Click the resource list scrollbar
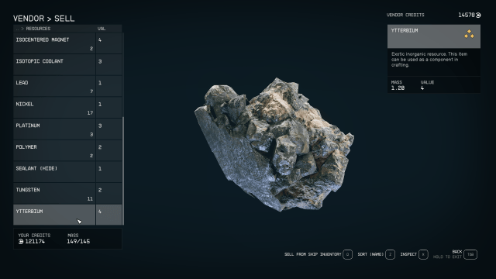The image size is (496, 279). pyautogui.click(x=123, y=170)
